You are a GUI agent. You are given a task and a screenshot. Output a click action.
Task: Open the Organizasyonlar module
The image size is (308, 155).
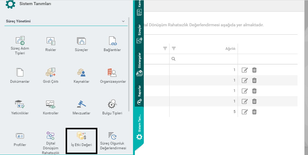[x=113, y=73]
